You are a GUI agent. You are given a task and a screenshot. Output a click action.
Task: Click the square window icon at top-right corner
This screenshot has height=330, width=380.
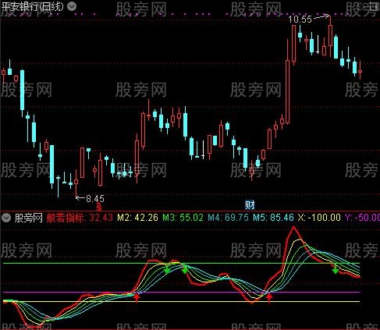375,7
